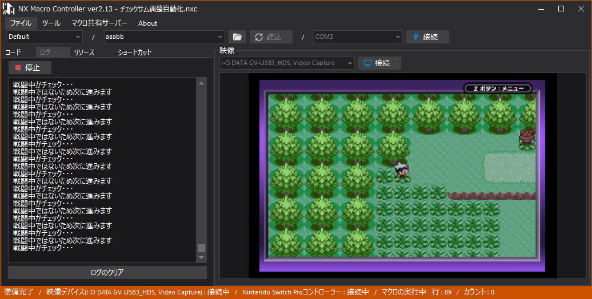
Task: Click the NX Macro Controller app icon
Action: click(9, 9)
